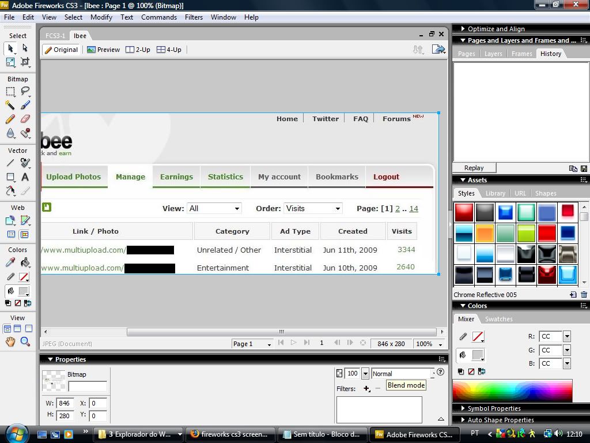Open the Filters menu
This screenshot has width=590, height=443.
[194, 17]
